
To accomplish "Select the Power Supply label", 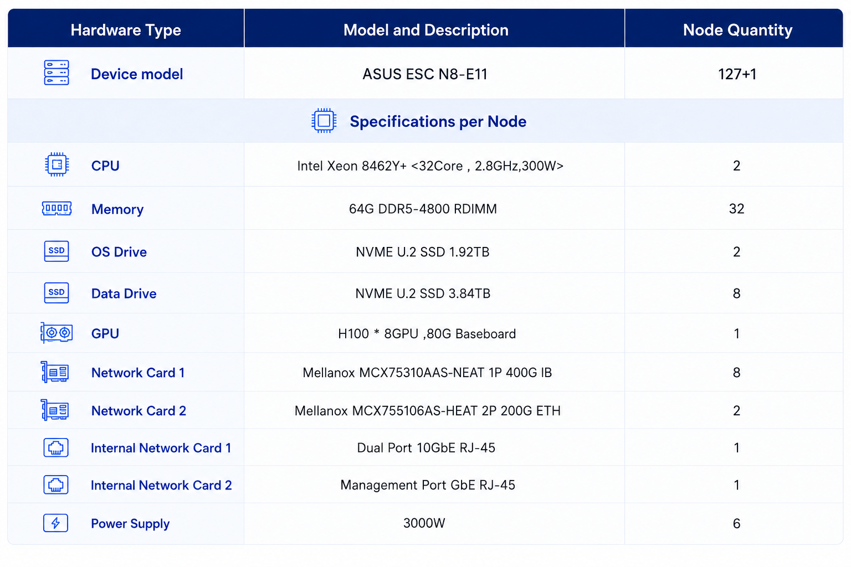I will 130,524.
